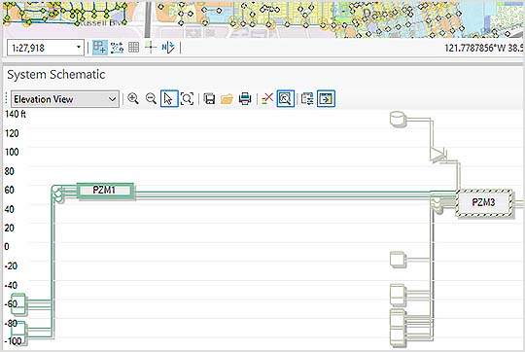Click the green junction circles left of PZM1

57,194
